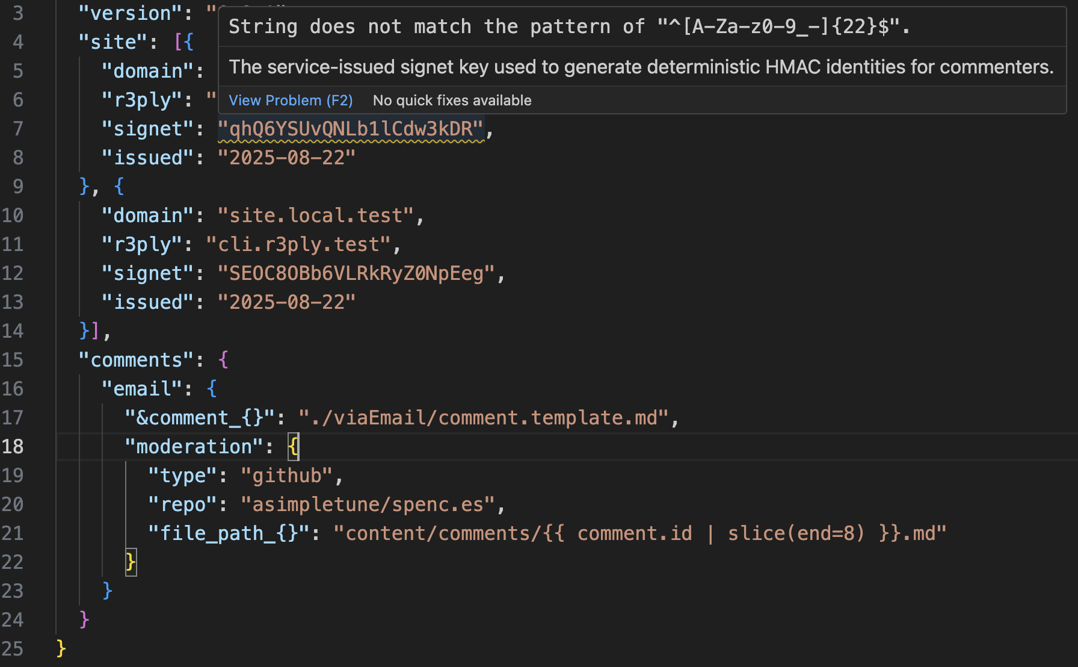
Task: Select the underlined qhQ6YSUvQNLb1lCdw3kDR signet value
Action: (350, 128)
